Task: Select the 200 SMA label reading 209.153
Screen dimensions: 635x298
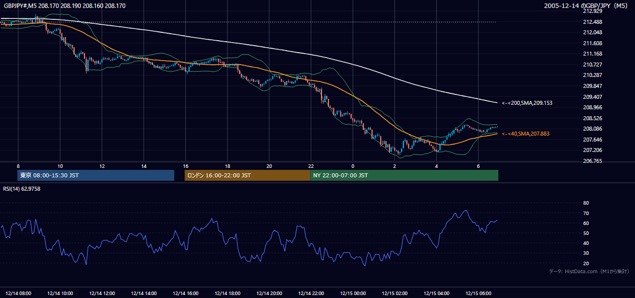Action: 527,103
